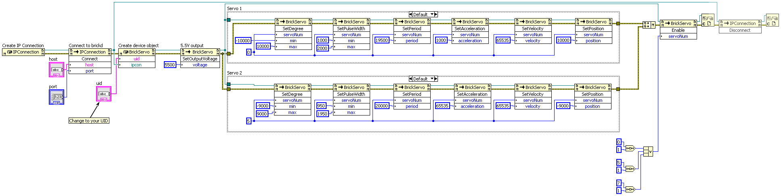Select the 19500 period constant

point(381,40)
